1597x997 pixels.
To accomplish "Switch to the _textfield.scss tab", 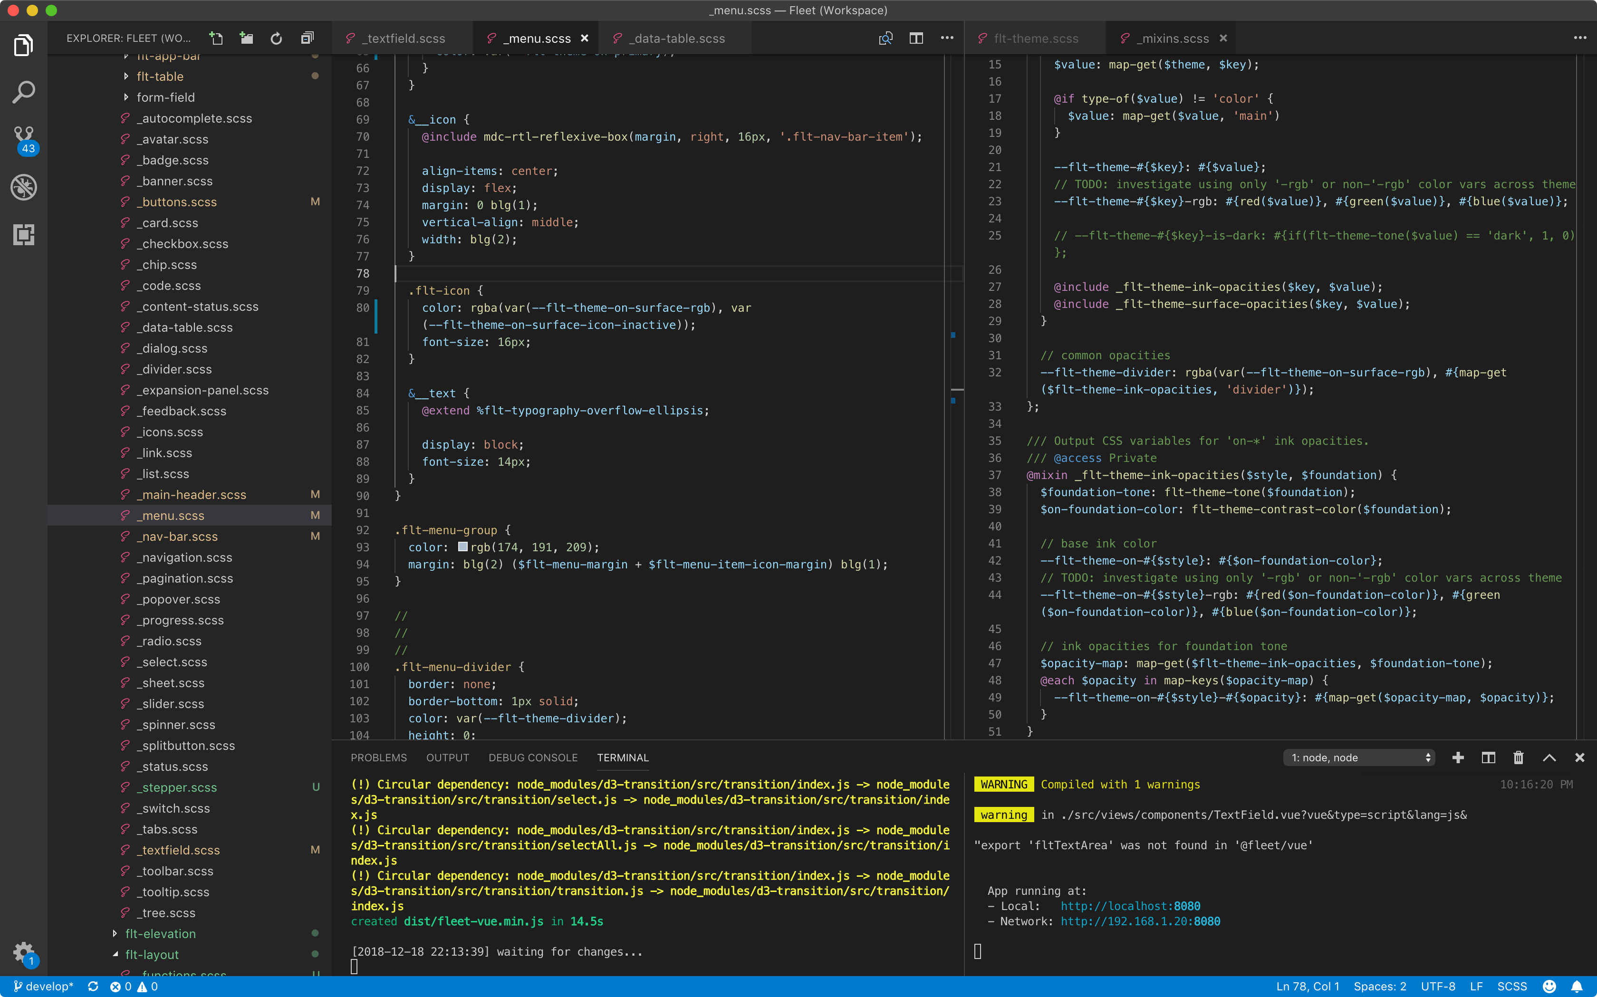I will [x=402, y=38].
